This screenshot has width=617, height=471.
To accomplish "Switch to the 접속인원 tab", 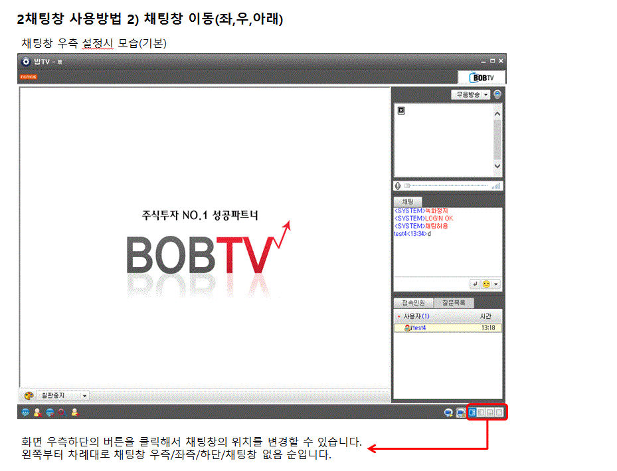I will point(413,302).
